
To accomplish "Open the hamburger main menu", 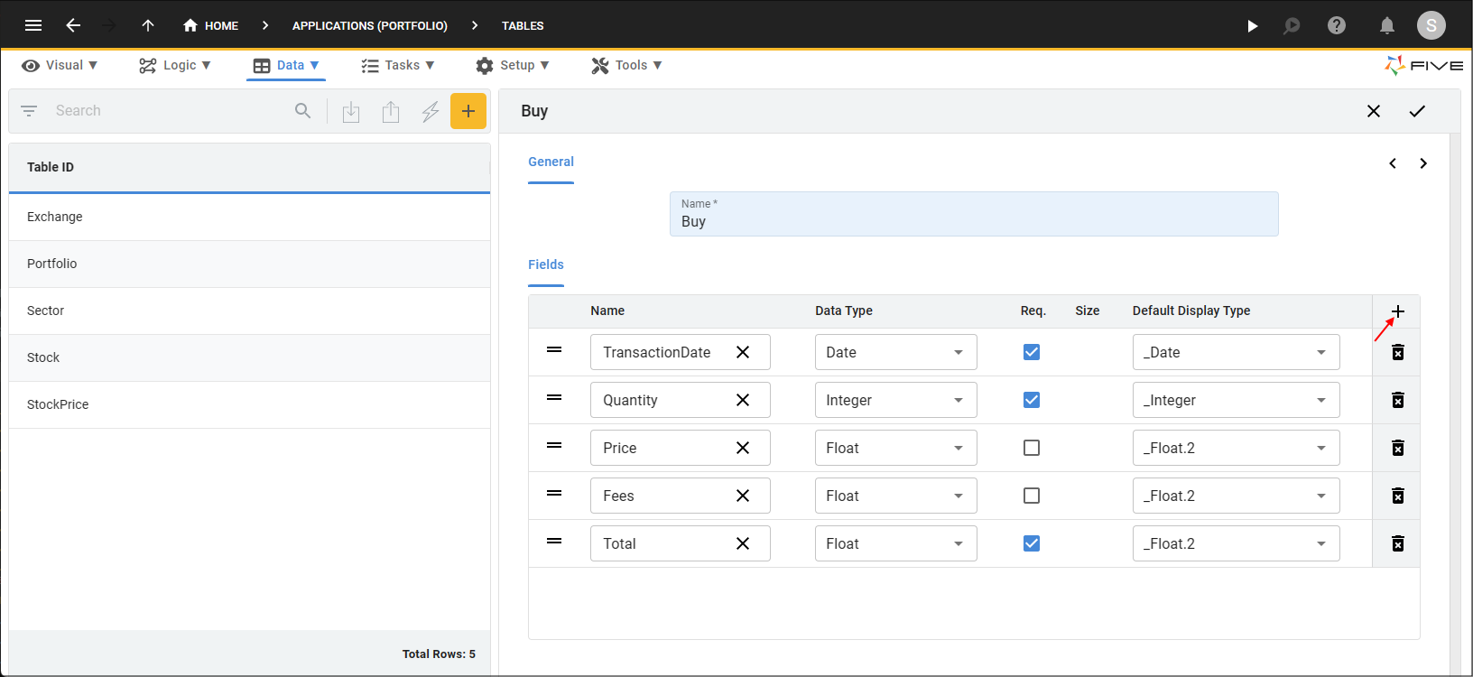I will (x=33, y=25).
